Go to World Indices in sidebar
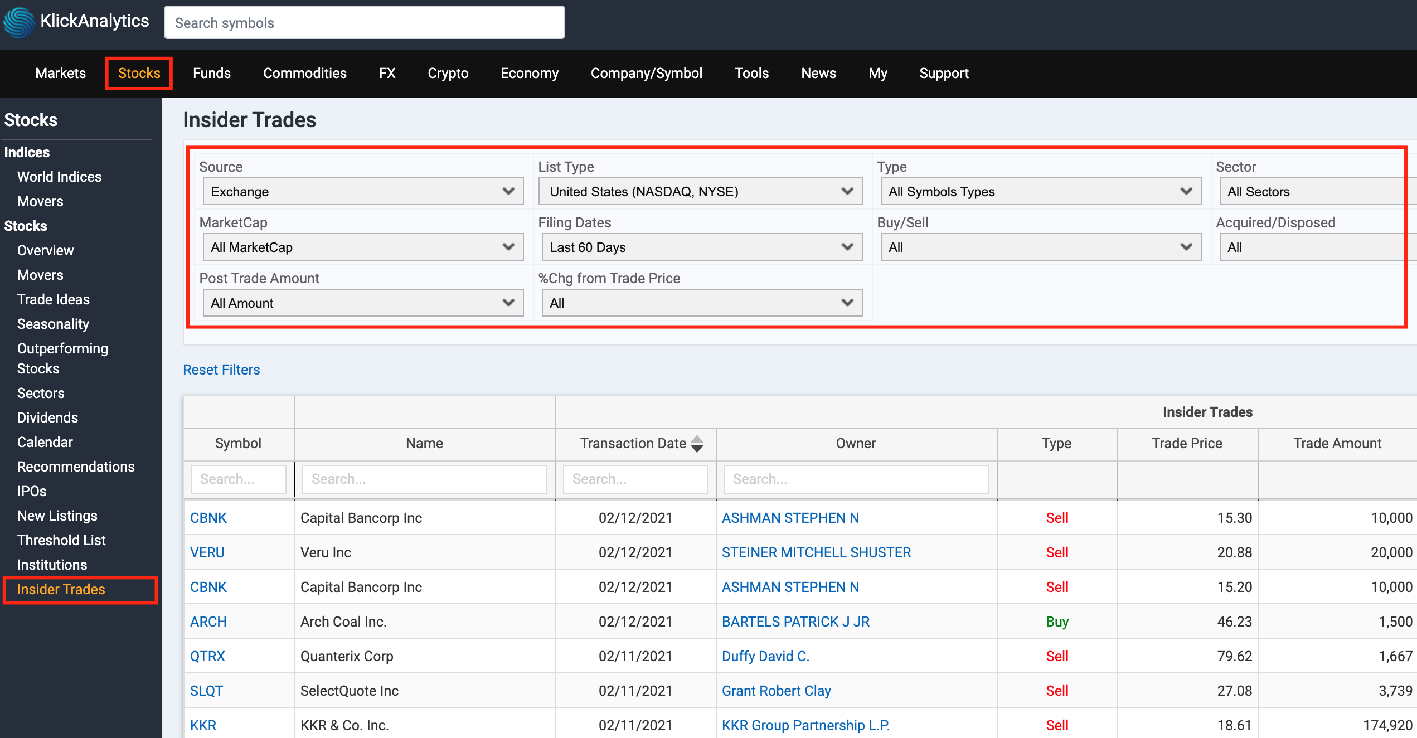 (59, 177)
